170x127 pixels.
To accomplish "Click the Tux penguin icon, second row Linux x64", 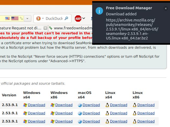I will coord(107,113).
